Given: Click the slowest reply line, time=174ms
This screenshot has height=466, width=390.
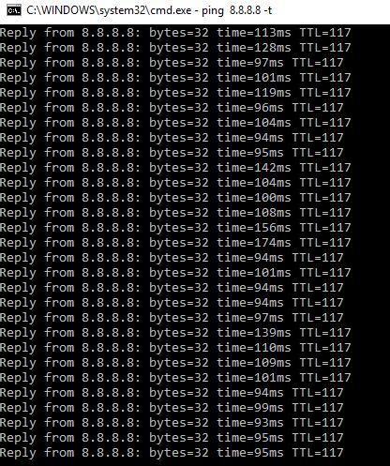Looking at the screenshot, I should (175, 243).
